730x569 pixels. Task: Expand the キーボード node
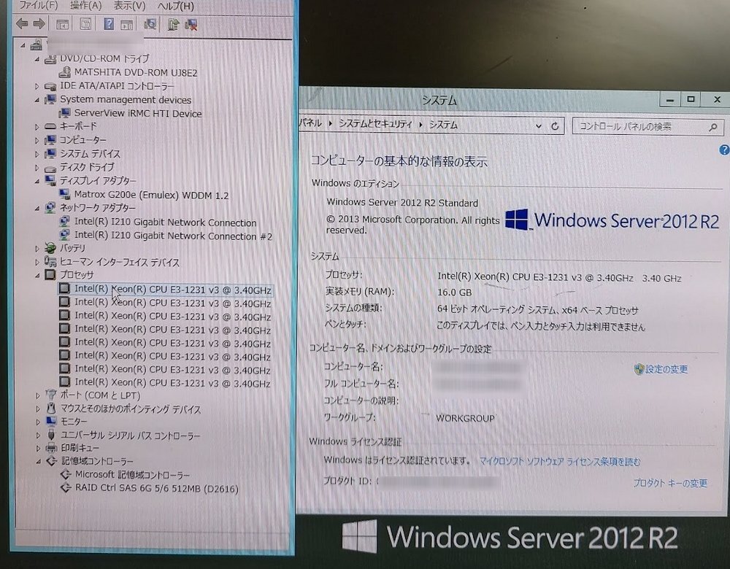click(x=37, y=126)
